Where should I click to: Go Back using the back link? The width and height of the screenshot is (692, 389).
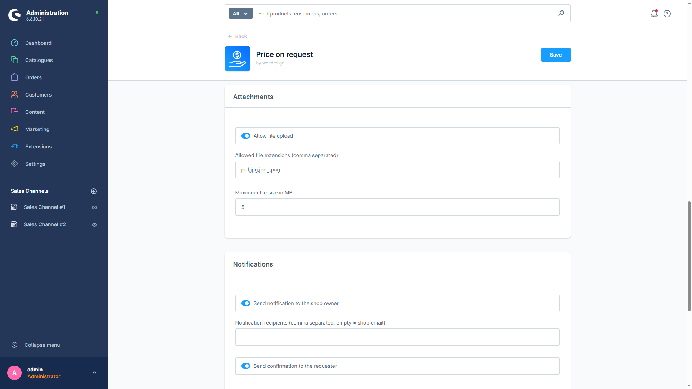tap(238, 36)
